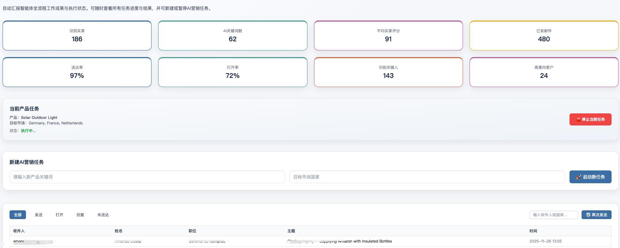Screen dimensions: 620x248
Task: Select the 平均买家评分 card
Action: point(388,35)
